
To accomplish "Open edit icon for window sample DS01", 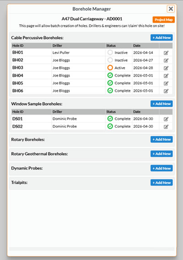I will pyautogui.click(x=166, y=119).
